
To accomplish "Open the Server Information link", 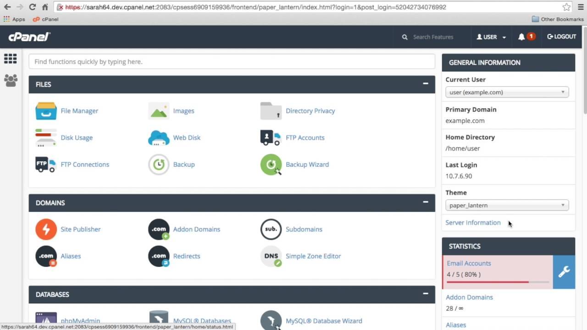I will coord(473,223).
